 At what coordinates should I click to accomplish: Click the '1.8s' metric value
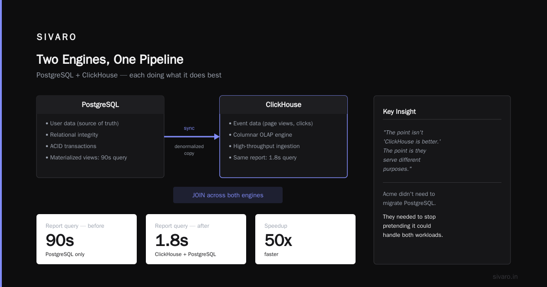(171, 240)
